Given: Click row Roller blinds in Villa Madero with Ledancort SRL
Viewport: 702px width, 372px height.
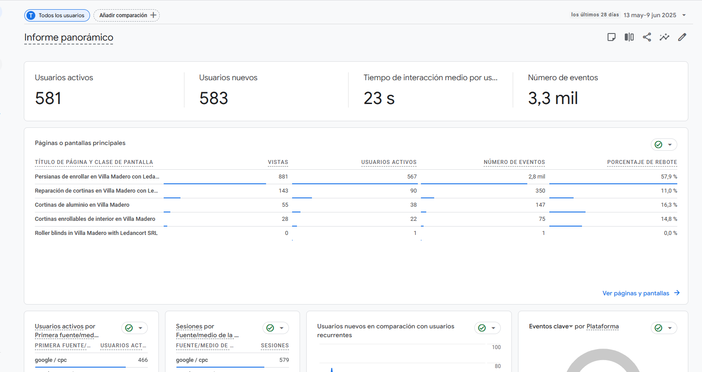Looking at the screenshot, I should 356,233.
